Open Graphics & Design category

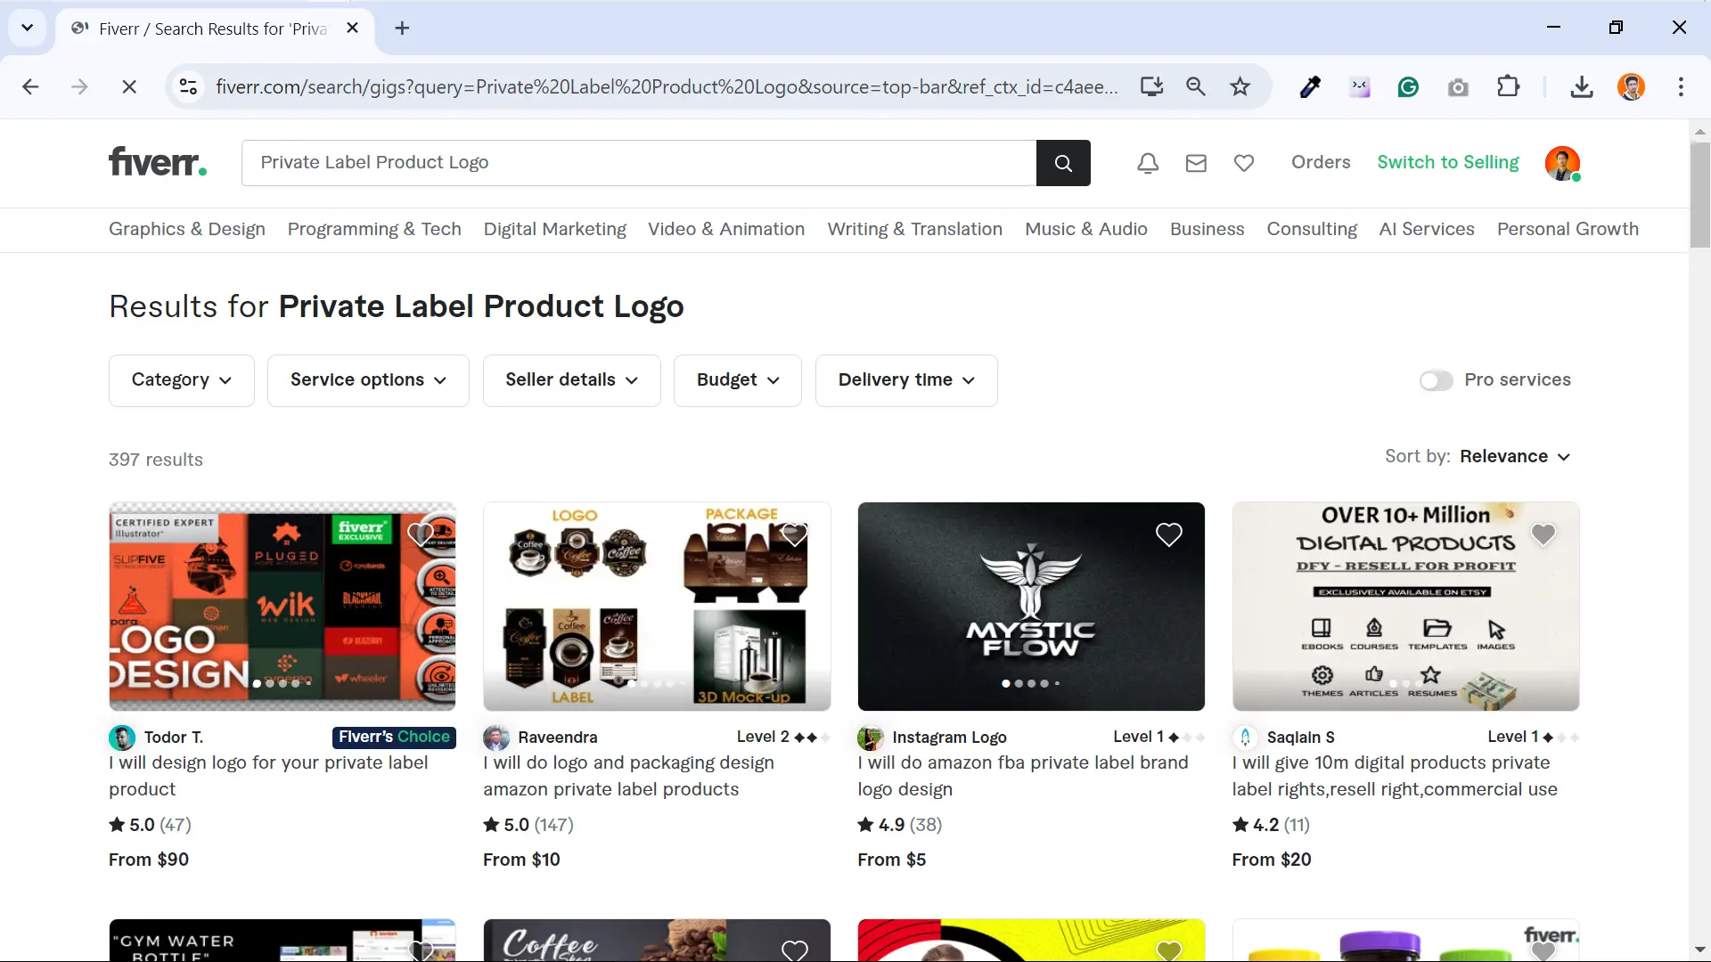(187, 229)
